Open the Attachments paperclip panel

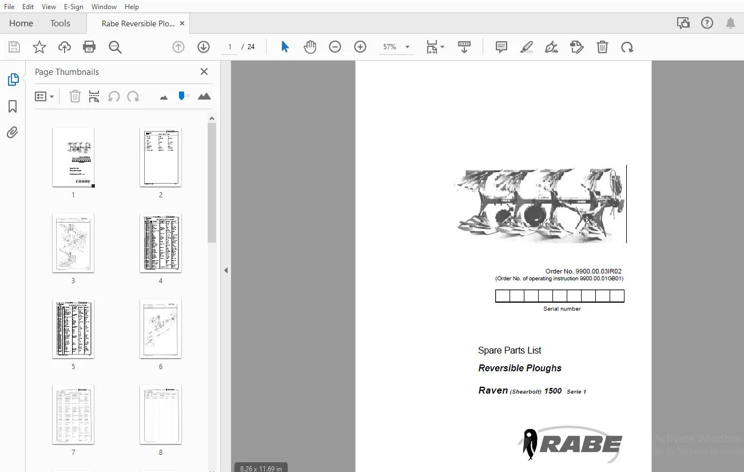13,133
